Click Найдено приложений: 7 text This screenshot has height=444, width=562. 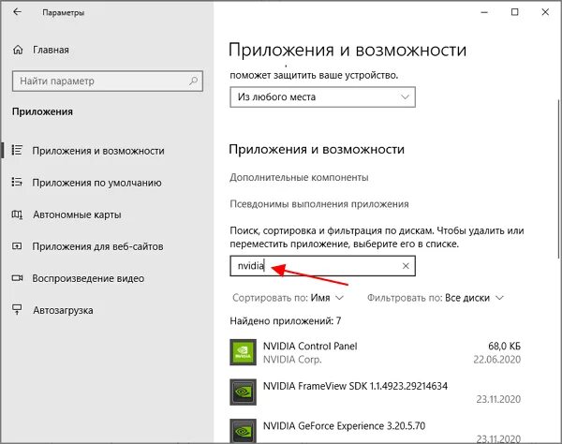(286, 321)
